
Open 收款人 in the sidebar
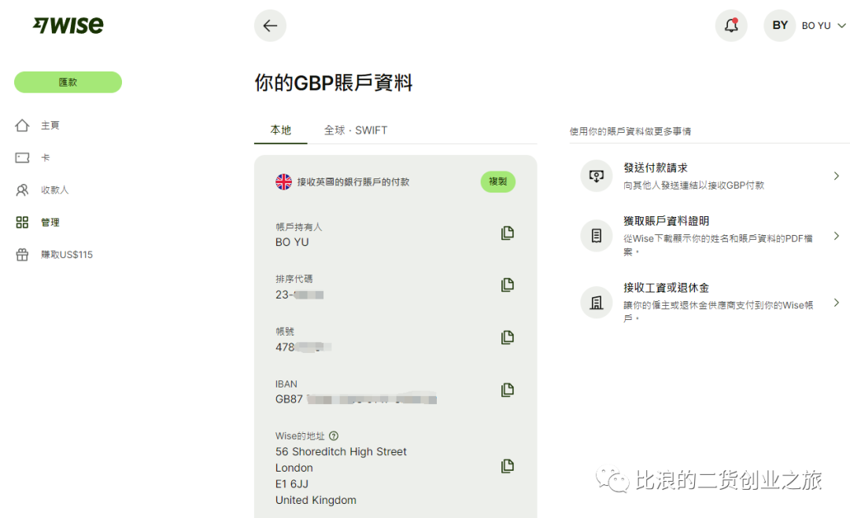[55, 190]
